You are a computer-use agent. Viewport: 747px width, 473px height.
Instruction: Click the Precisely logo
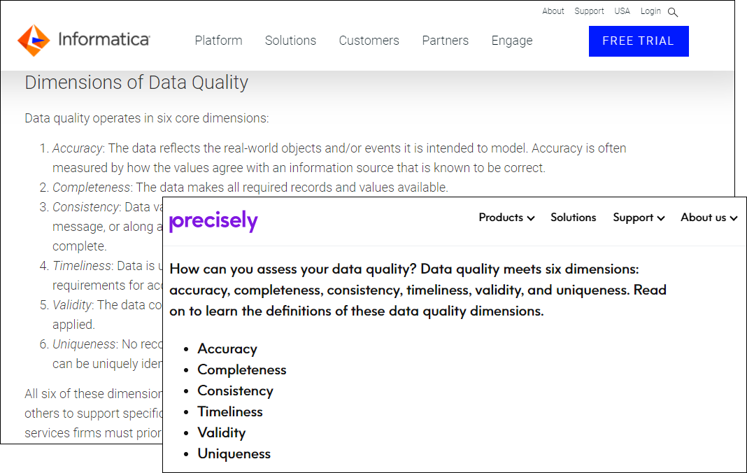tap(213, 221)
